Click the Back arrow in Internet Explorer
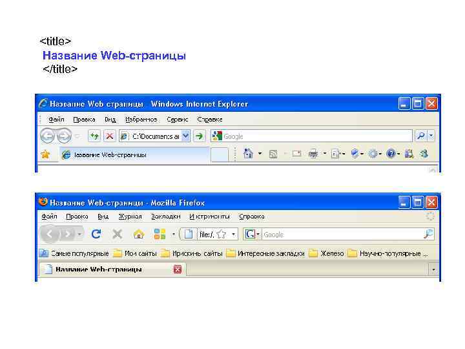The image size is (465, 349). (x=48, y=136)
